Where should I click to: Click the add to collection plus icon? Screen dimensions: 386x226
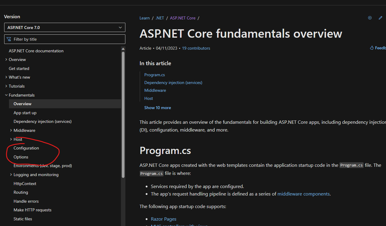tap(370, 18)
